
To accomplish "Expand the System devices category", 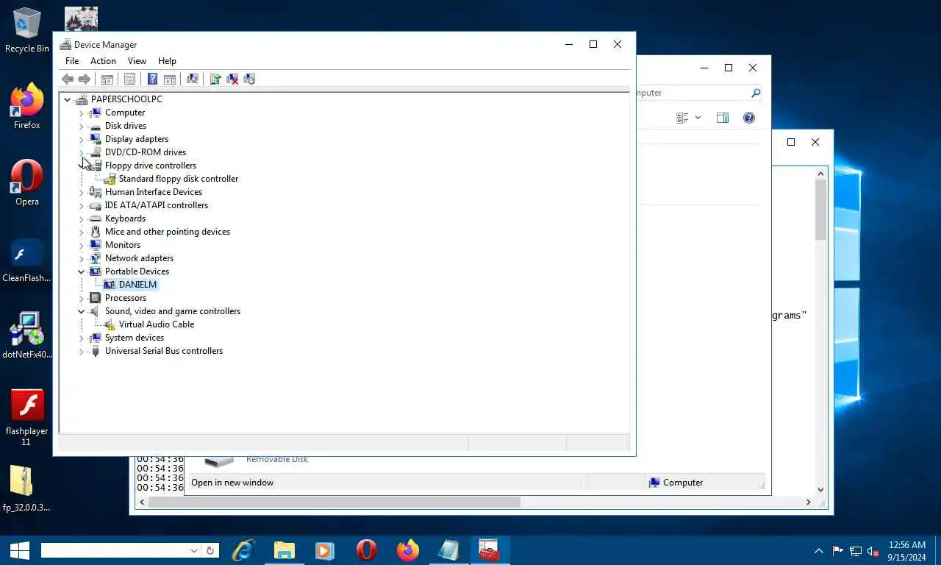I will click(x=82, y=338).
